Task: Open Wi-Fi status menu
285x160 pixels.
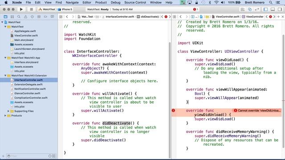Action: [216, 3]
